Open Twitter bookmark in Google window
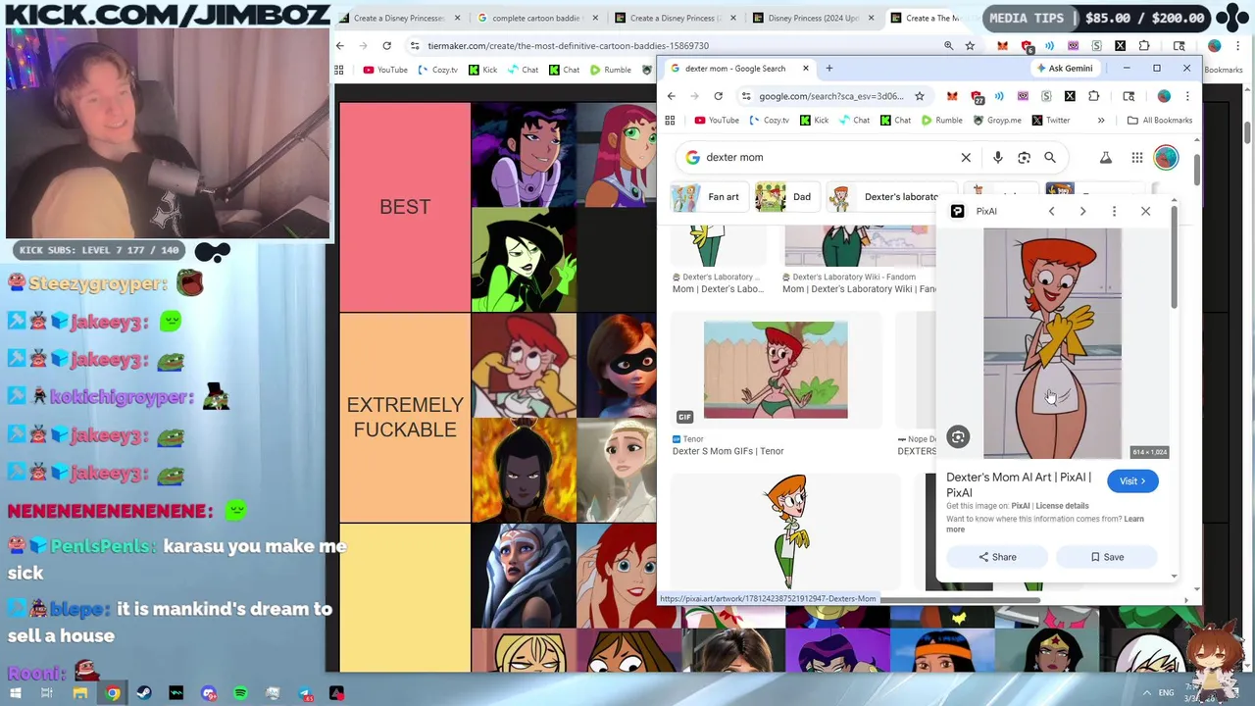This screenshot has width=1255, height=706. [1050, 120]
